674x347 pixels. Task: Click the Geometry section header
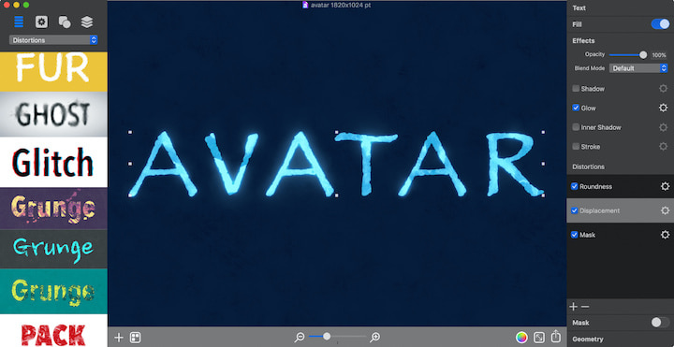(588, 340)
